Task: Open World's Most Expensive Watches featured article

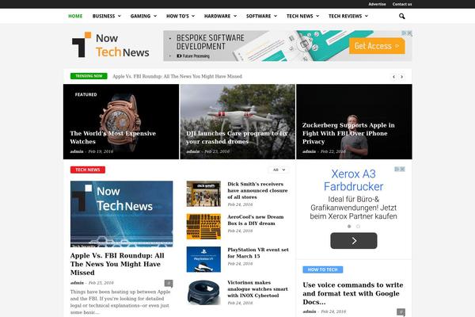Action: tap(112, 137)
